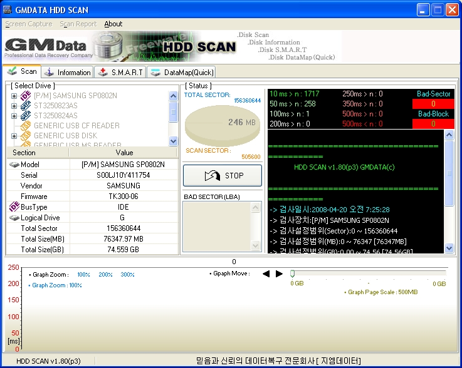Click the serial value S00LJ10Y411754
This screenshot has width=462, height=368.
[123, 175]
